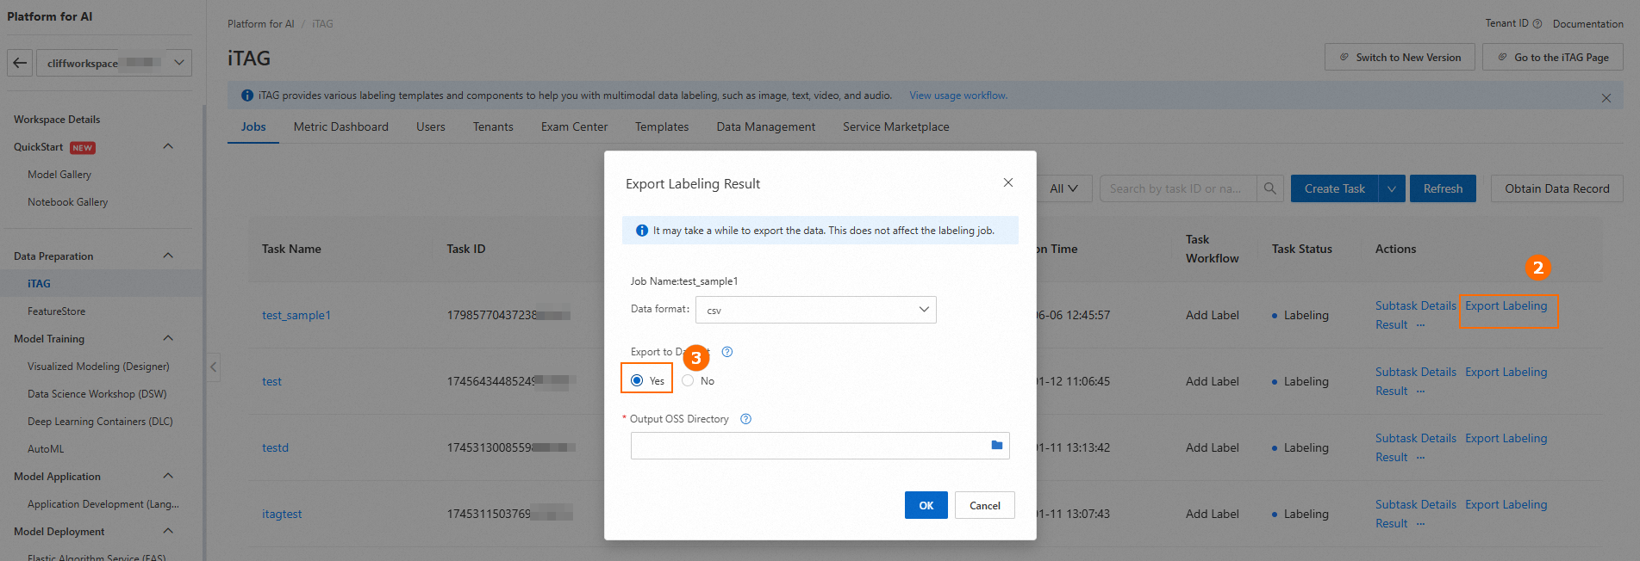Open Deep Learning Containers (DLC)
This screenshot has height=561, width=1640.
[100, 422]
